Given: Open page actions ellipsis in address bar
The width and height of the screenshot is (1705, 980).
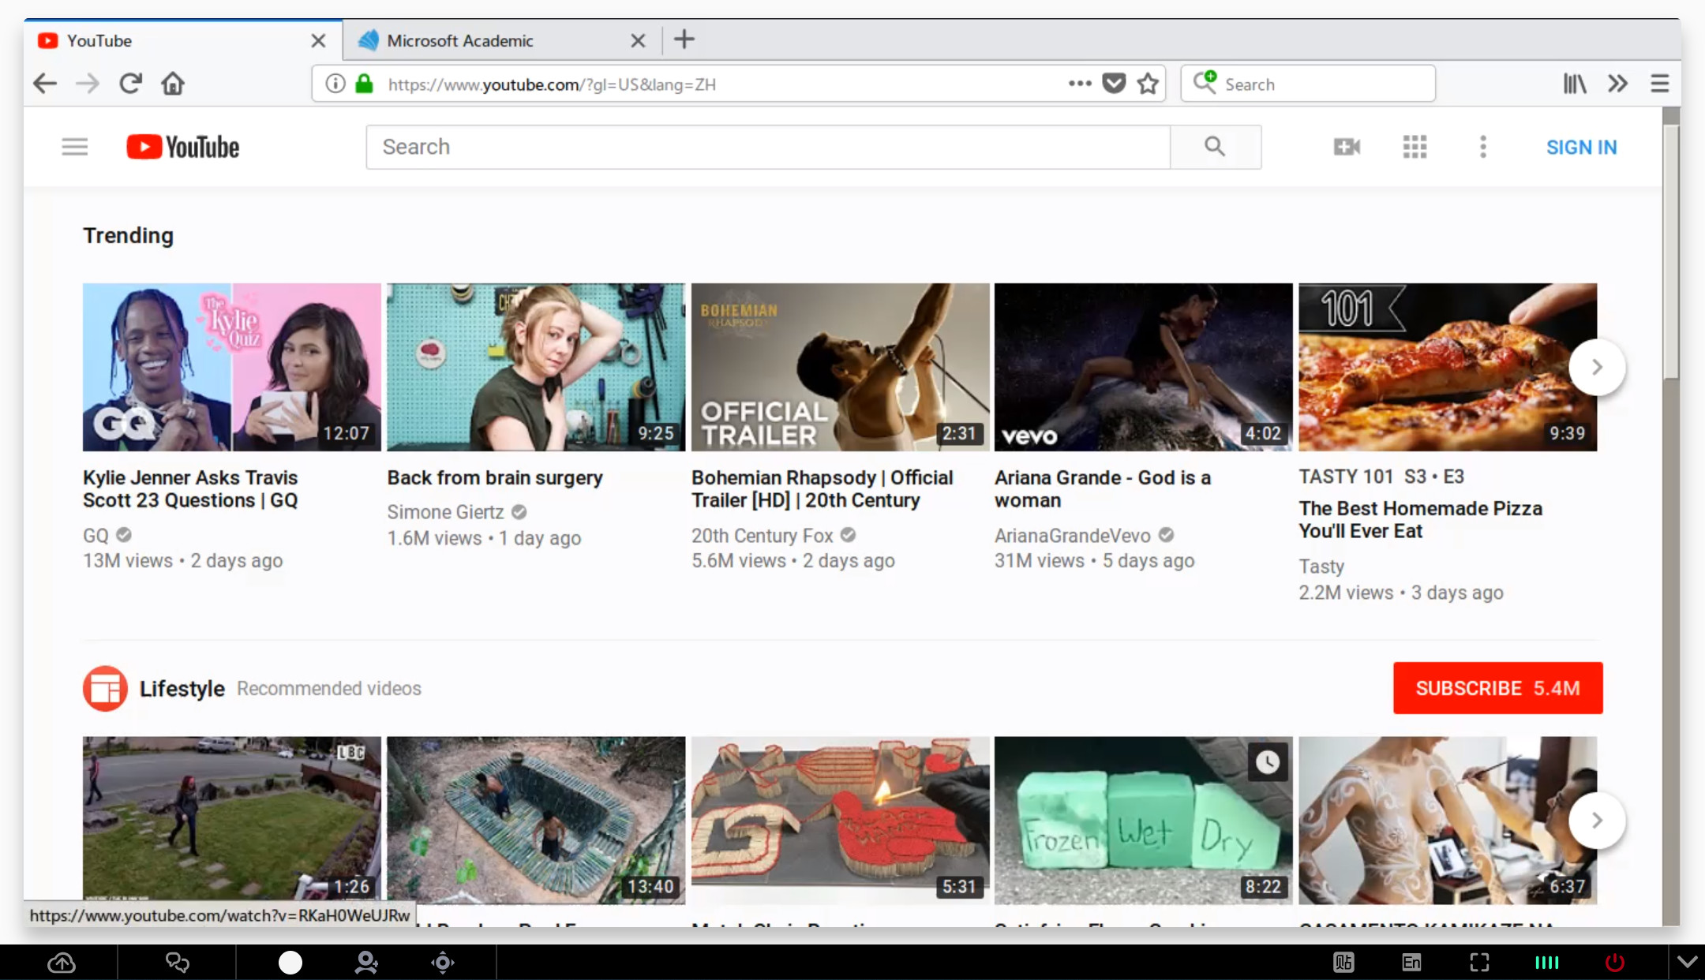Looking at the screenshot, I should click(x=1079, y=84).
